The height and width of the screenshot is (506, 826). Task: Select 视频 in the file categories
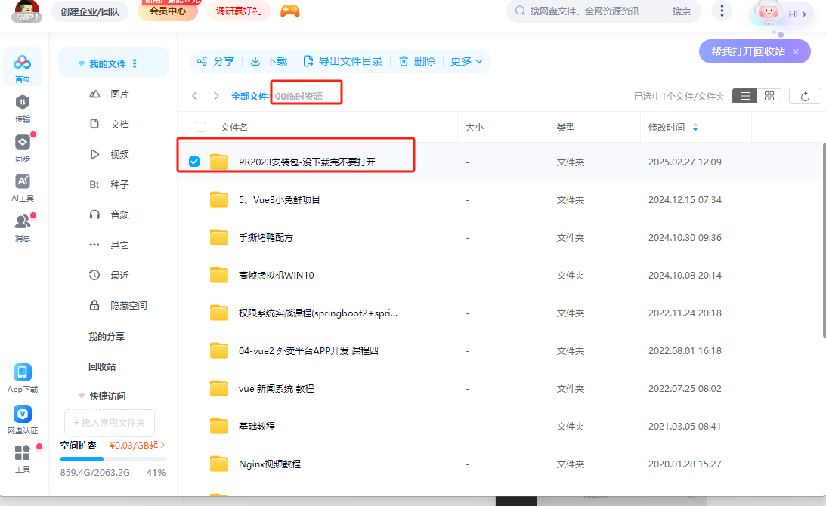119,154
